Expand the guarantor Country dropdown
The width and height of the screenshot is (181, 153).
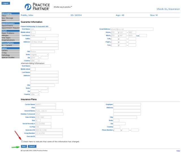[35, 61]
